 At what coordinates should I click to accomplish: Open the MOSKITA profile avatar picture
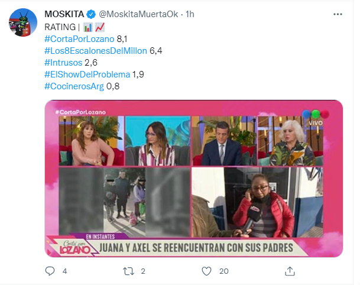(x=23, y=22)
